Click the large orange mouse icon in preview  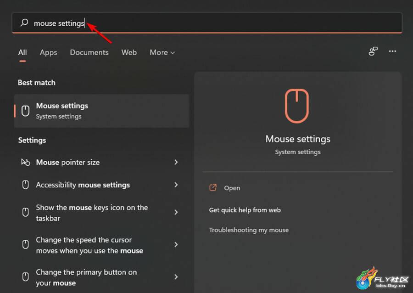point(297,106)
